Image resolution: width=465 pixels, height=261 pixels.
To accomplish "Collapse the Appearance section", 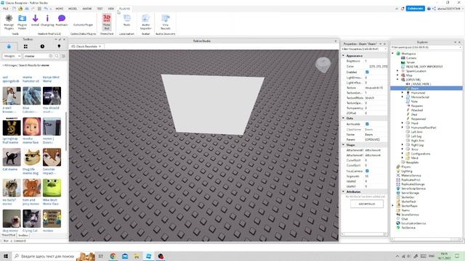I will coord(344,56).
